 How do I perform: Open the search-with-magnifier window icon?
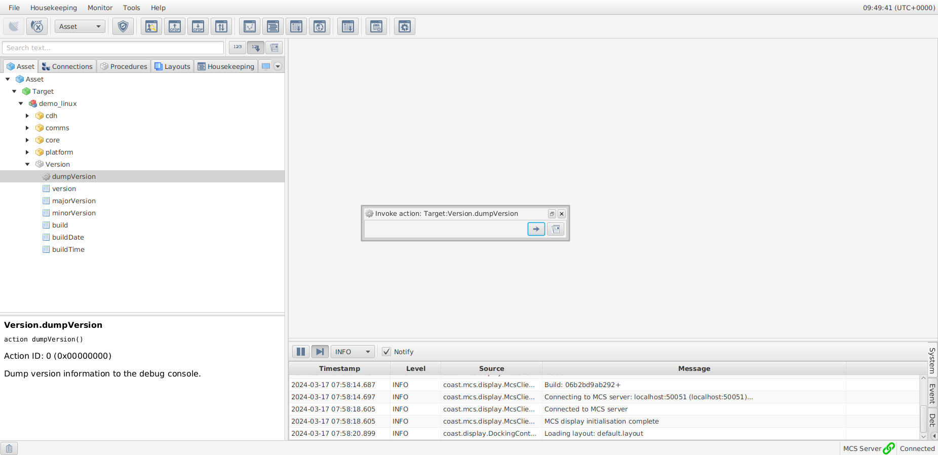pos(151,26)
